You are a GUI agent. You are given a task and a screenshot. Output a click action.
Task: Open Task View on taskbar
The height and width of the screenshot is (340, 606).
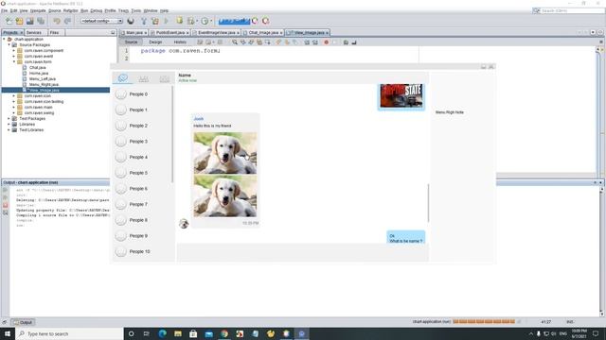click(x=147, y=333)
